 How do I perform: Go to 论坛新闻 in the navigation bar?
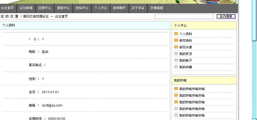point(26,8)
